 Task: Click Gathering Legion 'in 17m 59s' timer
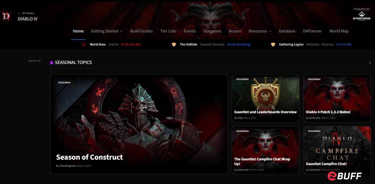[x=344, y=44]
